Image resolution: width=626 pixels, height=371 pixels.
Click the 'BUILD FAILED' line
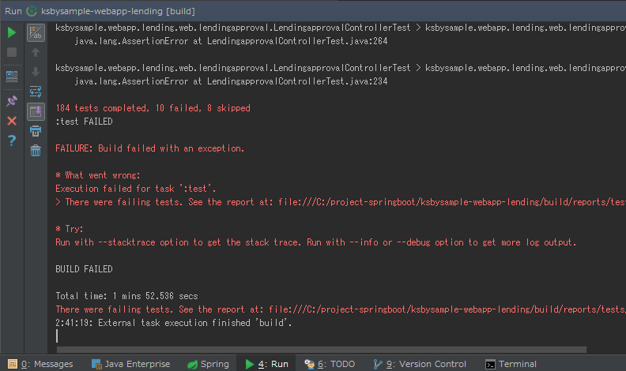[84, 269]
